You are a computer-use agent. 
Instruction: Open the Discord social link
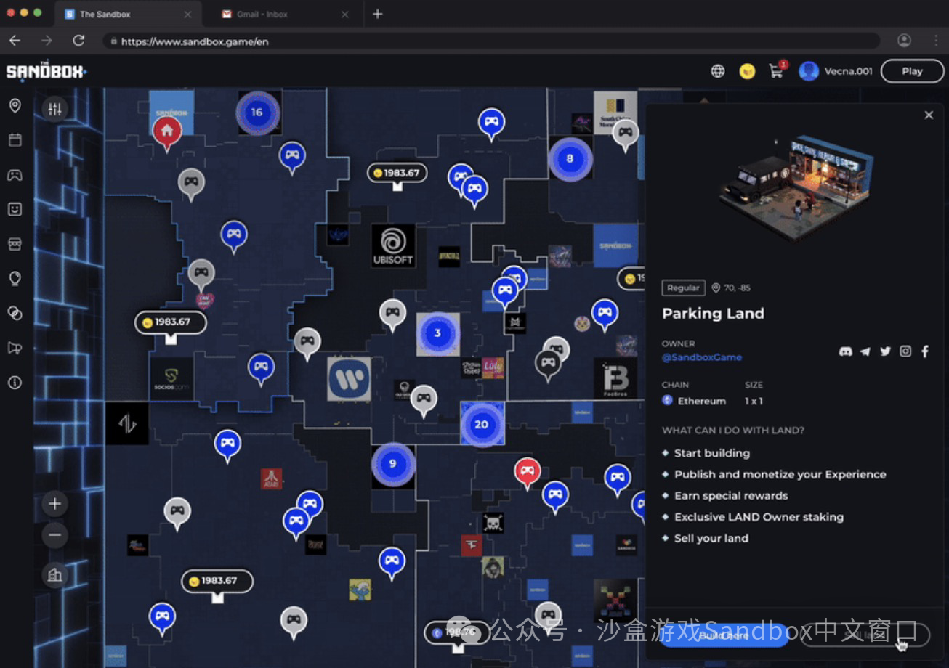[x=845, y=351]
